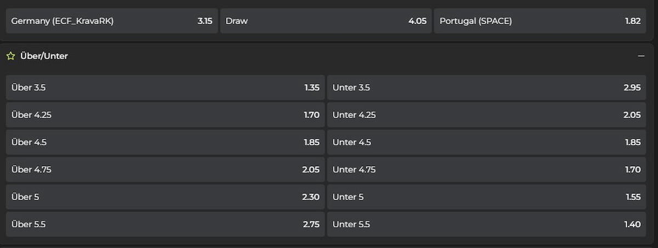The height and width of the screenshot is (248, 658).
Task: Select Unter 4.25 odds 2.05
Action: [486, 115]
